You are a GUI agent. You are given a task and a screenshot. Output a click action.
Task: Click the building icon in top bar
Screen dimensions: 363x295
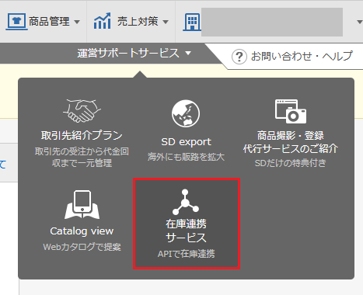[x=192, y=22]
